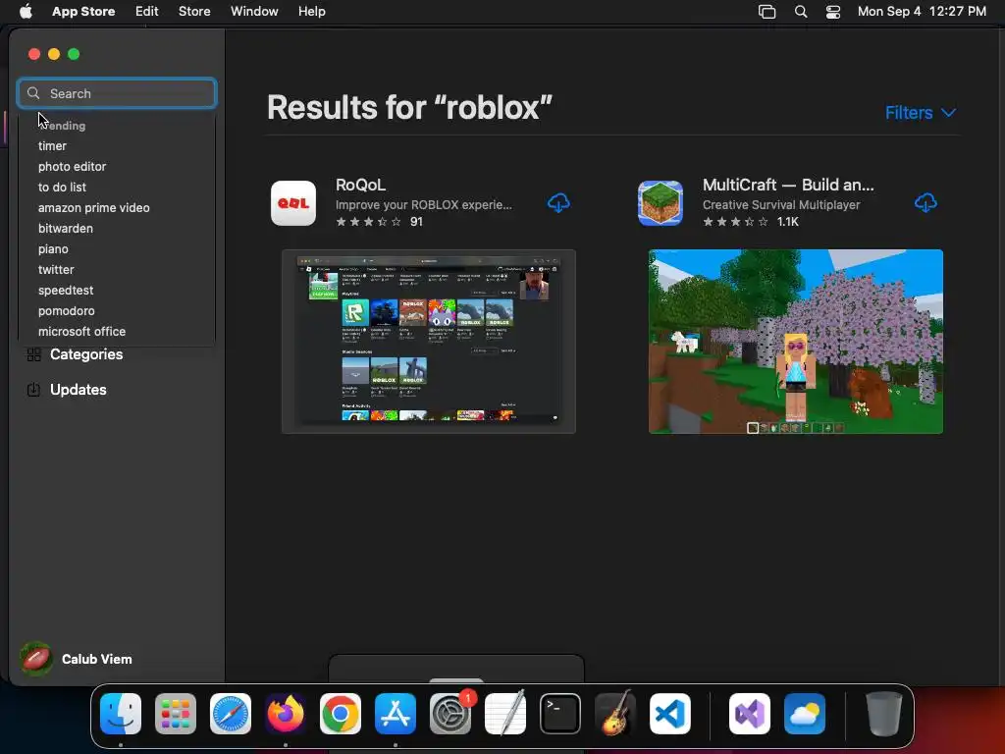Select trending search 'speedtest'
This screenshot has height=754, width=1005.
click(66, 290)
